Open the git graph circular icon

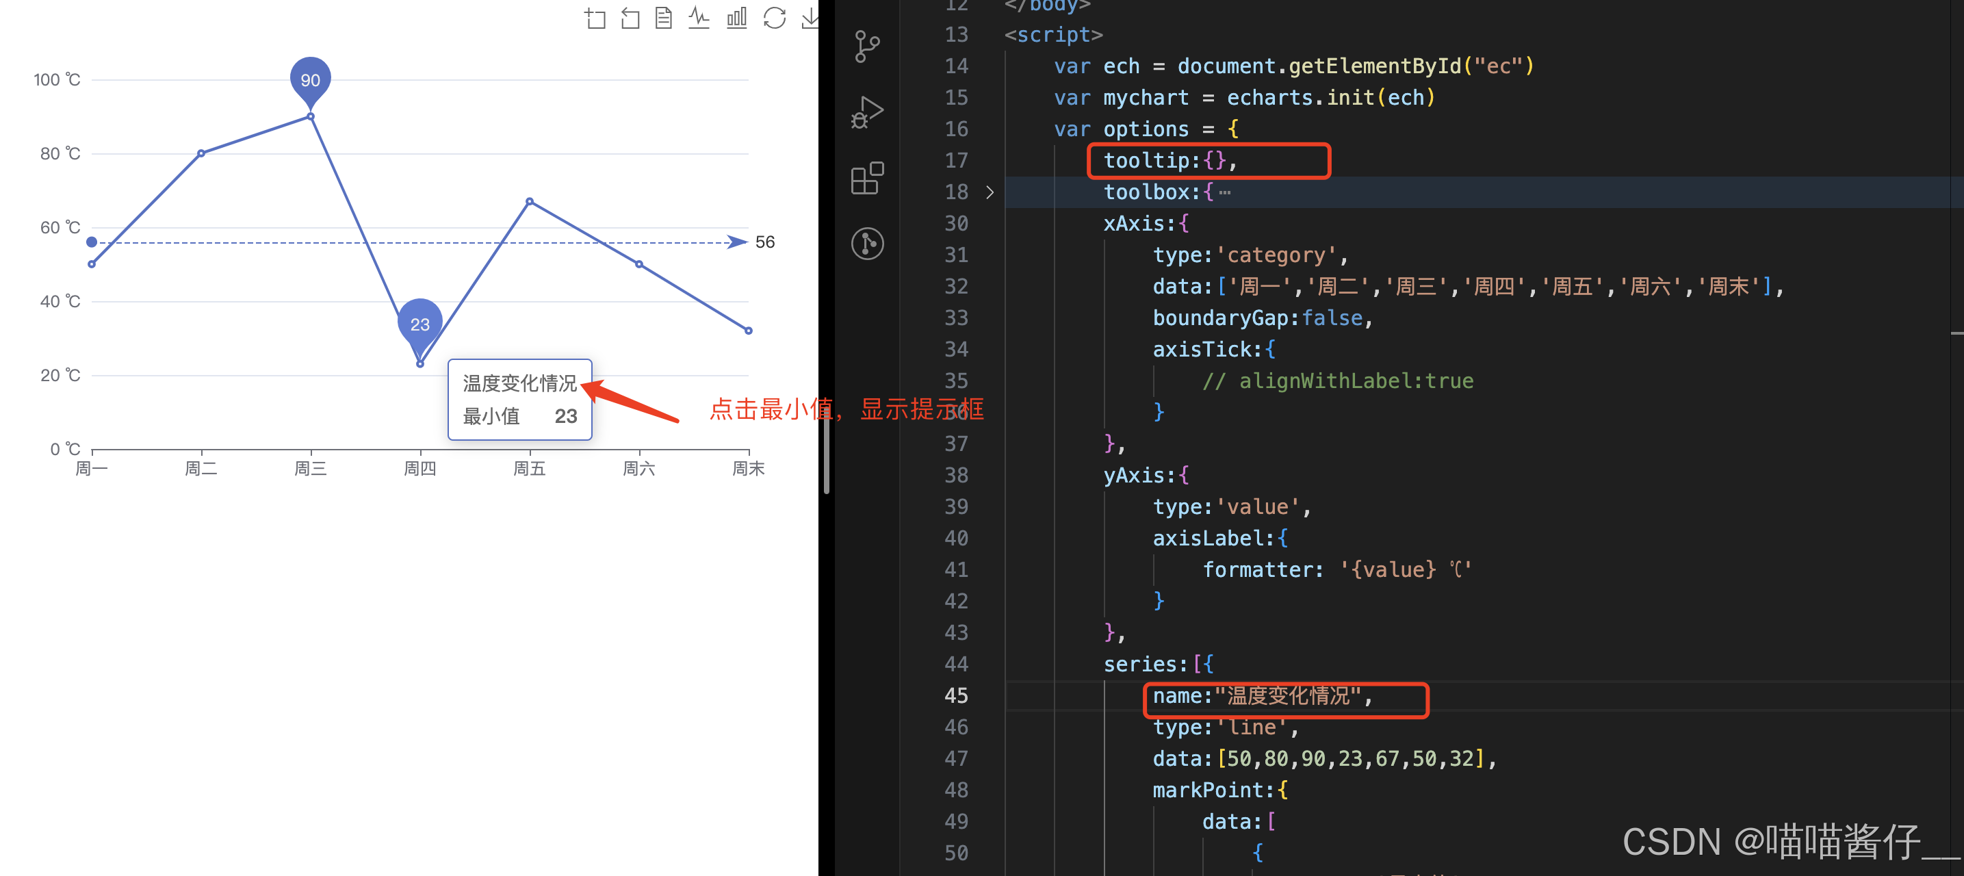(x=867, y=244)
